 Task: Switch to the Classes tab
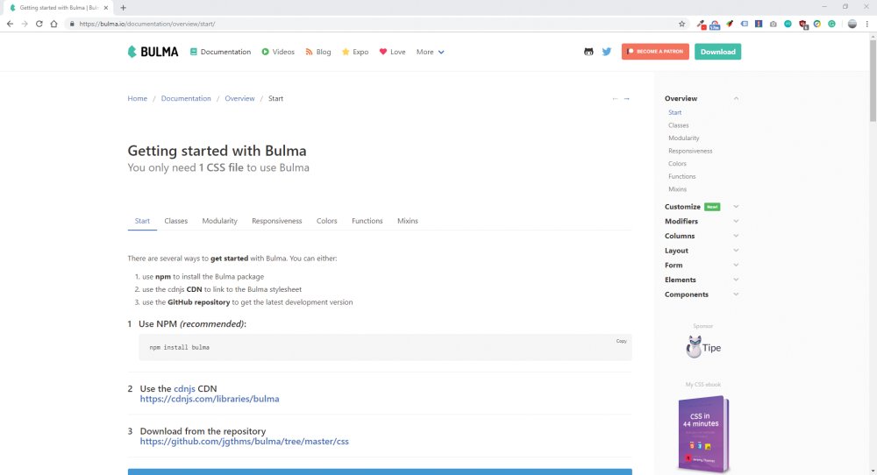coord(175,221)
